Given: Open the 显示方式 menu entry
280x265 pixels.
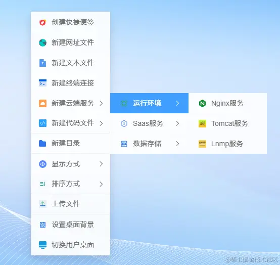Looking at the screenshot, I should [71, 164].
